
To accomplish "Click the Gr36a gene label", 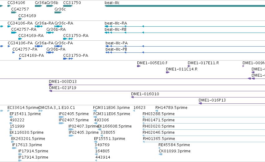I will pyautogui.click(x=40, y=3).
